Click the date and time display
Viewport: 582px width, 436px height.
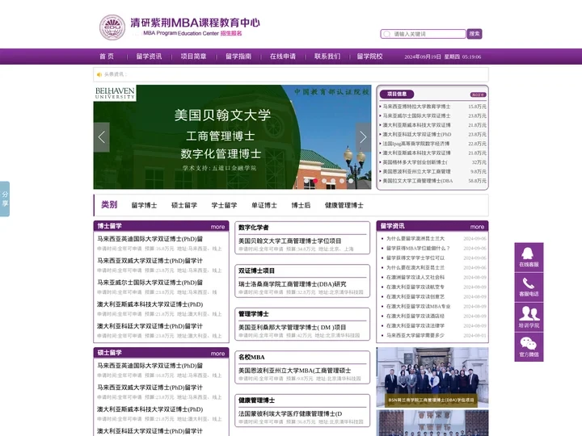[x=442, y=57]
